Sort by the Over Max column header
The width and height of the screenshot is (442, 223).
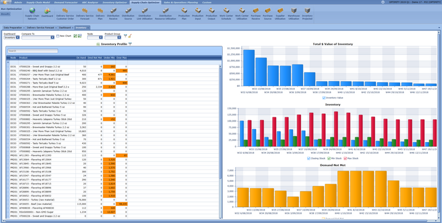coord(121,58)
